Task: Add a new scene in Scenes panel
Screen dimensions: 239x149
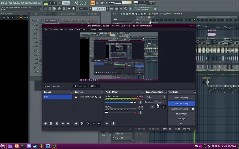Action: (x=45, y=124)
